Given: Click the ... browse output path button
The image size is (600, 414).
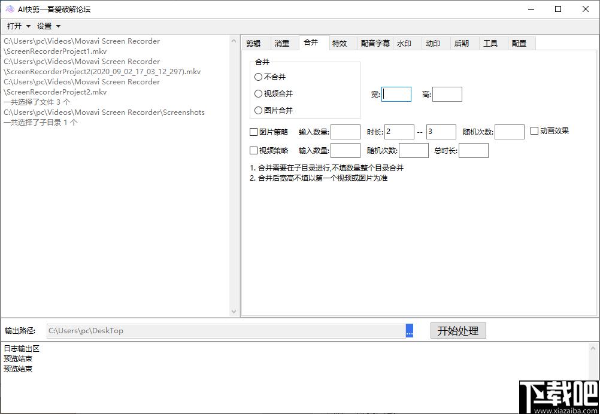Looking at the screenshot, I should (410, 331).
